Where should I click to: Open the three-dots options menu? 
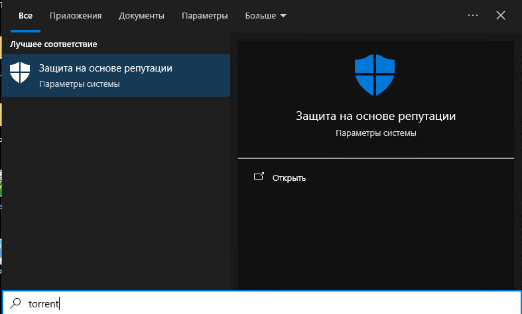pos(473,15)
